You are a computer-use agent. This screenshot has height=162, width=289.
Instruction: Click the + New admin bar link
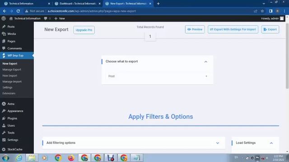click(x=60, y=18)
